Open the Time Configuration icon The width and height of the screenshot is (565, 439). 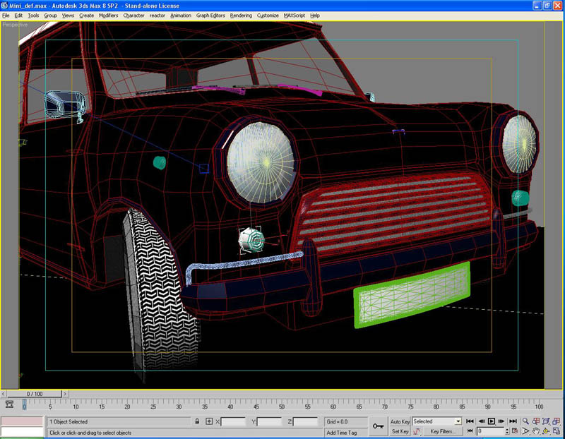(x=515, y=431)
